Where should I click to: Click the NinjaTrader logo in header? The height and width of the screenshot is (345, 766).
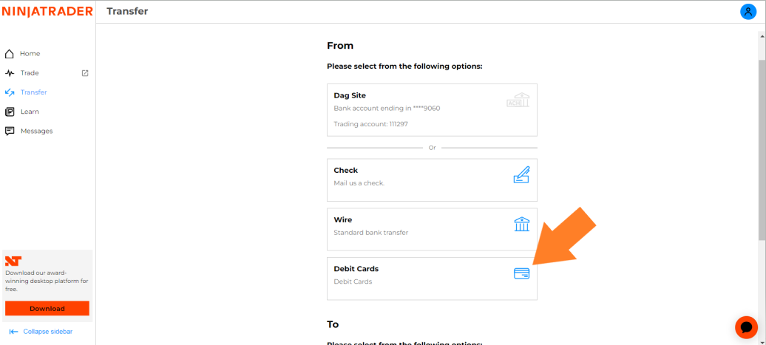pyautogui.click(x=47, y=11)
